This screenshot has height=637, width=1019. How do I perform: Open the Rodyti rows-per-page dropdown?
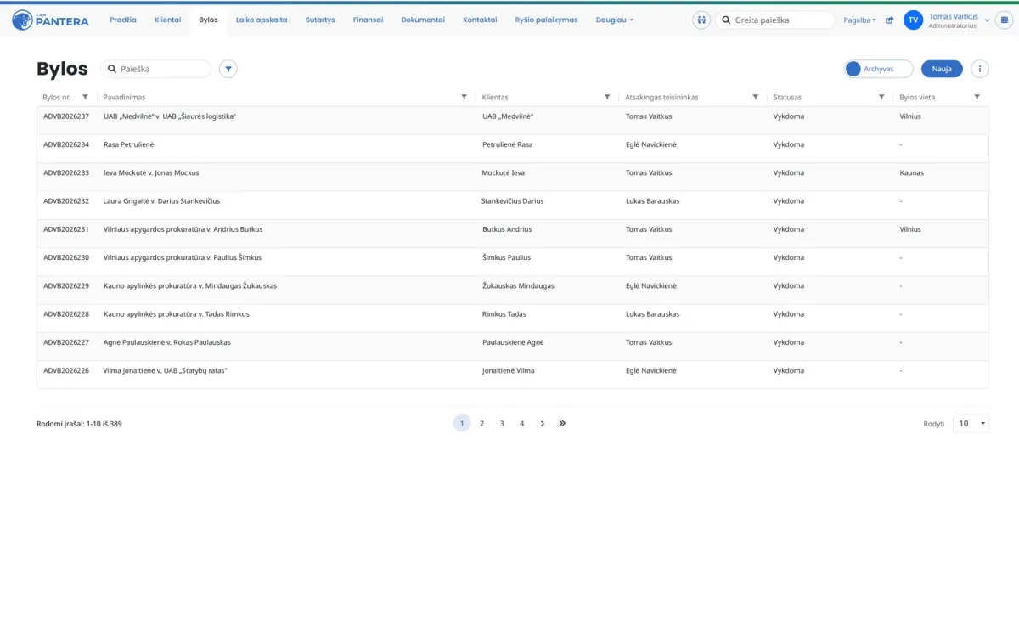971,423
